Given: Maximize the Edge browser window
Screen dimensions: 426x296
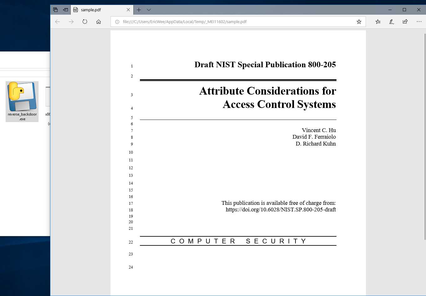Looking at the screenshot, I should [x=404, y=10].
